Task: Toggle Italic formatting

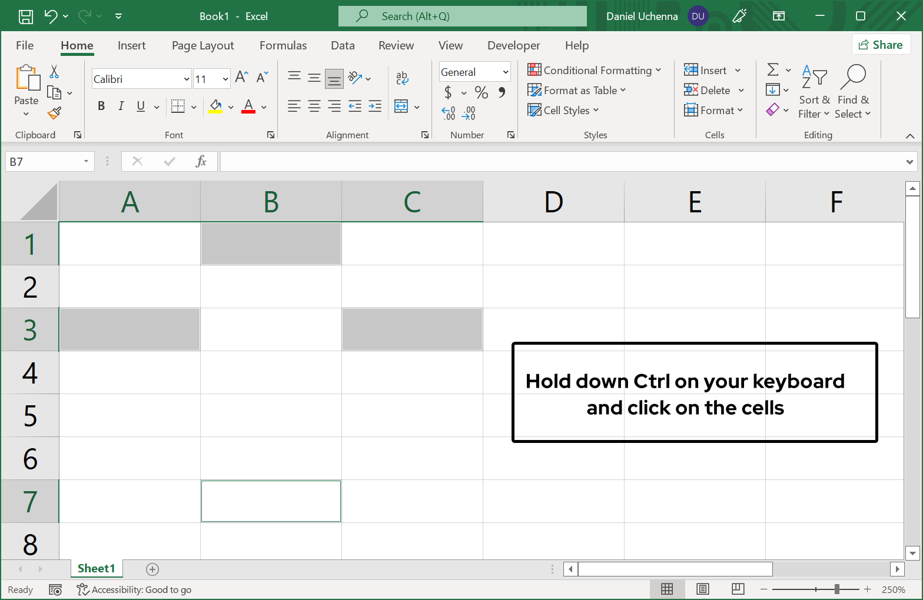Action: point(121,106)
